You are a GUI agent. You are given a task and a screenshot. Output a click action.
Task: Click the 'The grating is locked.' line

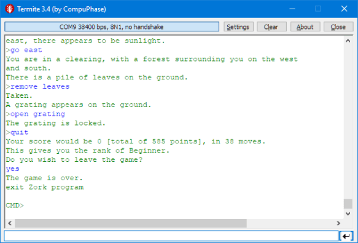click(56, 123)
